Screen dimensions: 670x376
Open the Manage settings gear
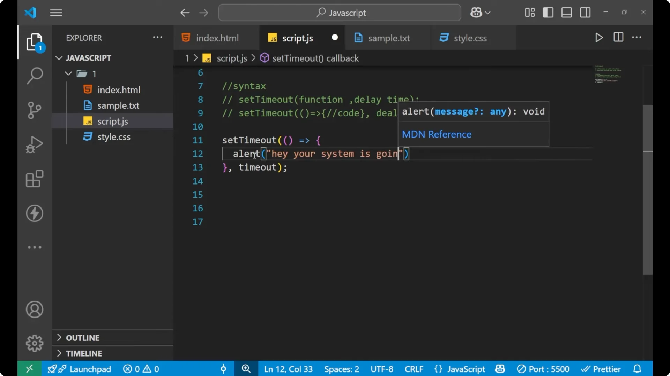tap(34, 343)
